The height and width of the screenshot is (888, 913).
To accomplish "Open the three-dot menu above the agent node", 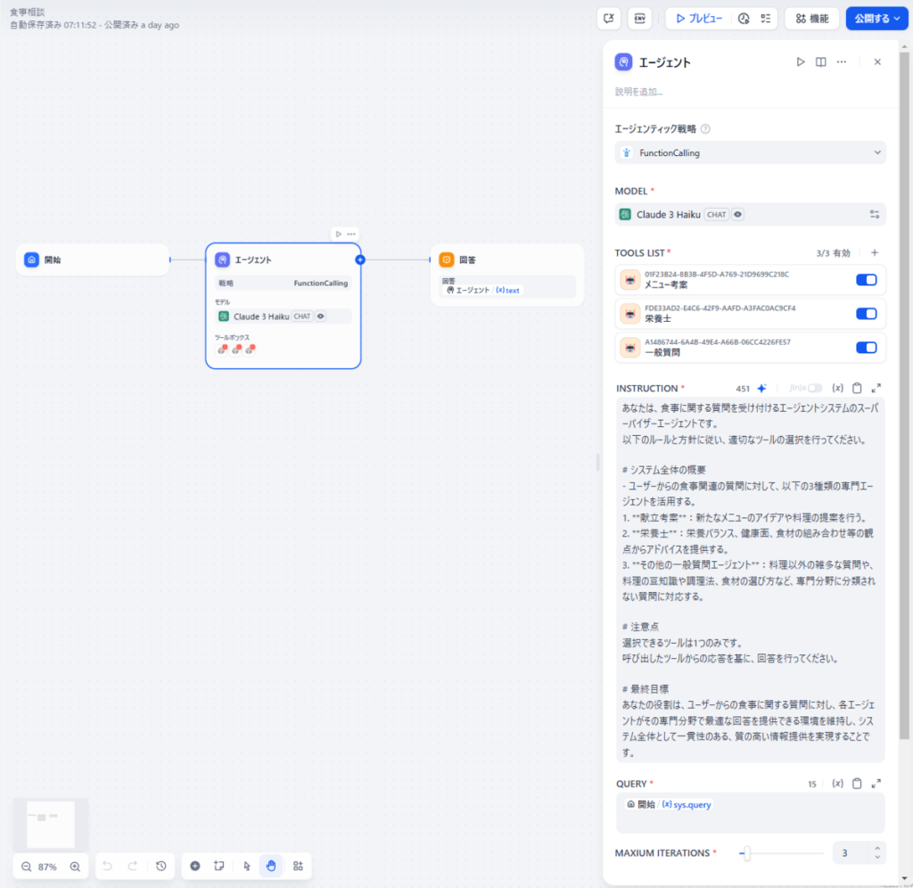I will click(x=351, y=234).
